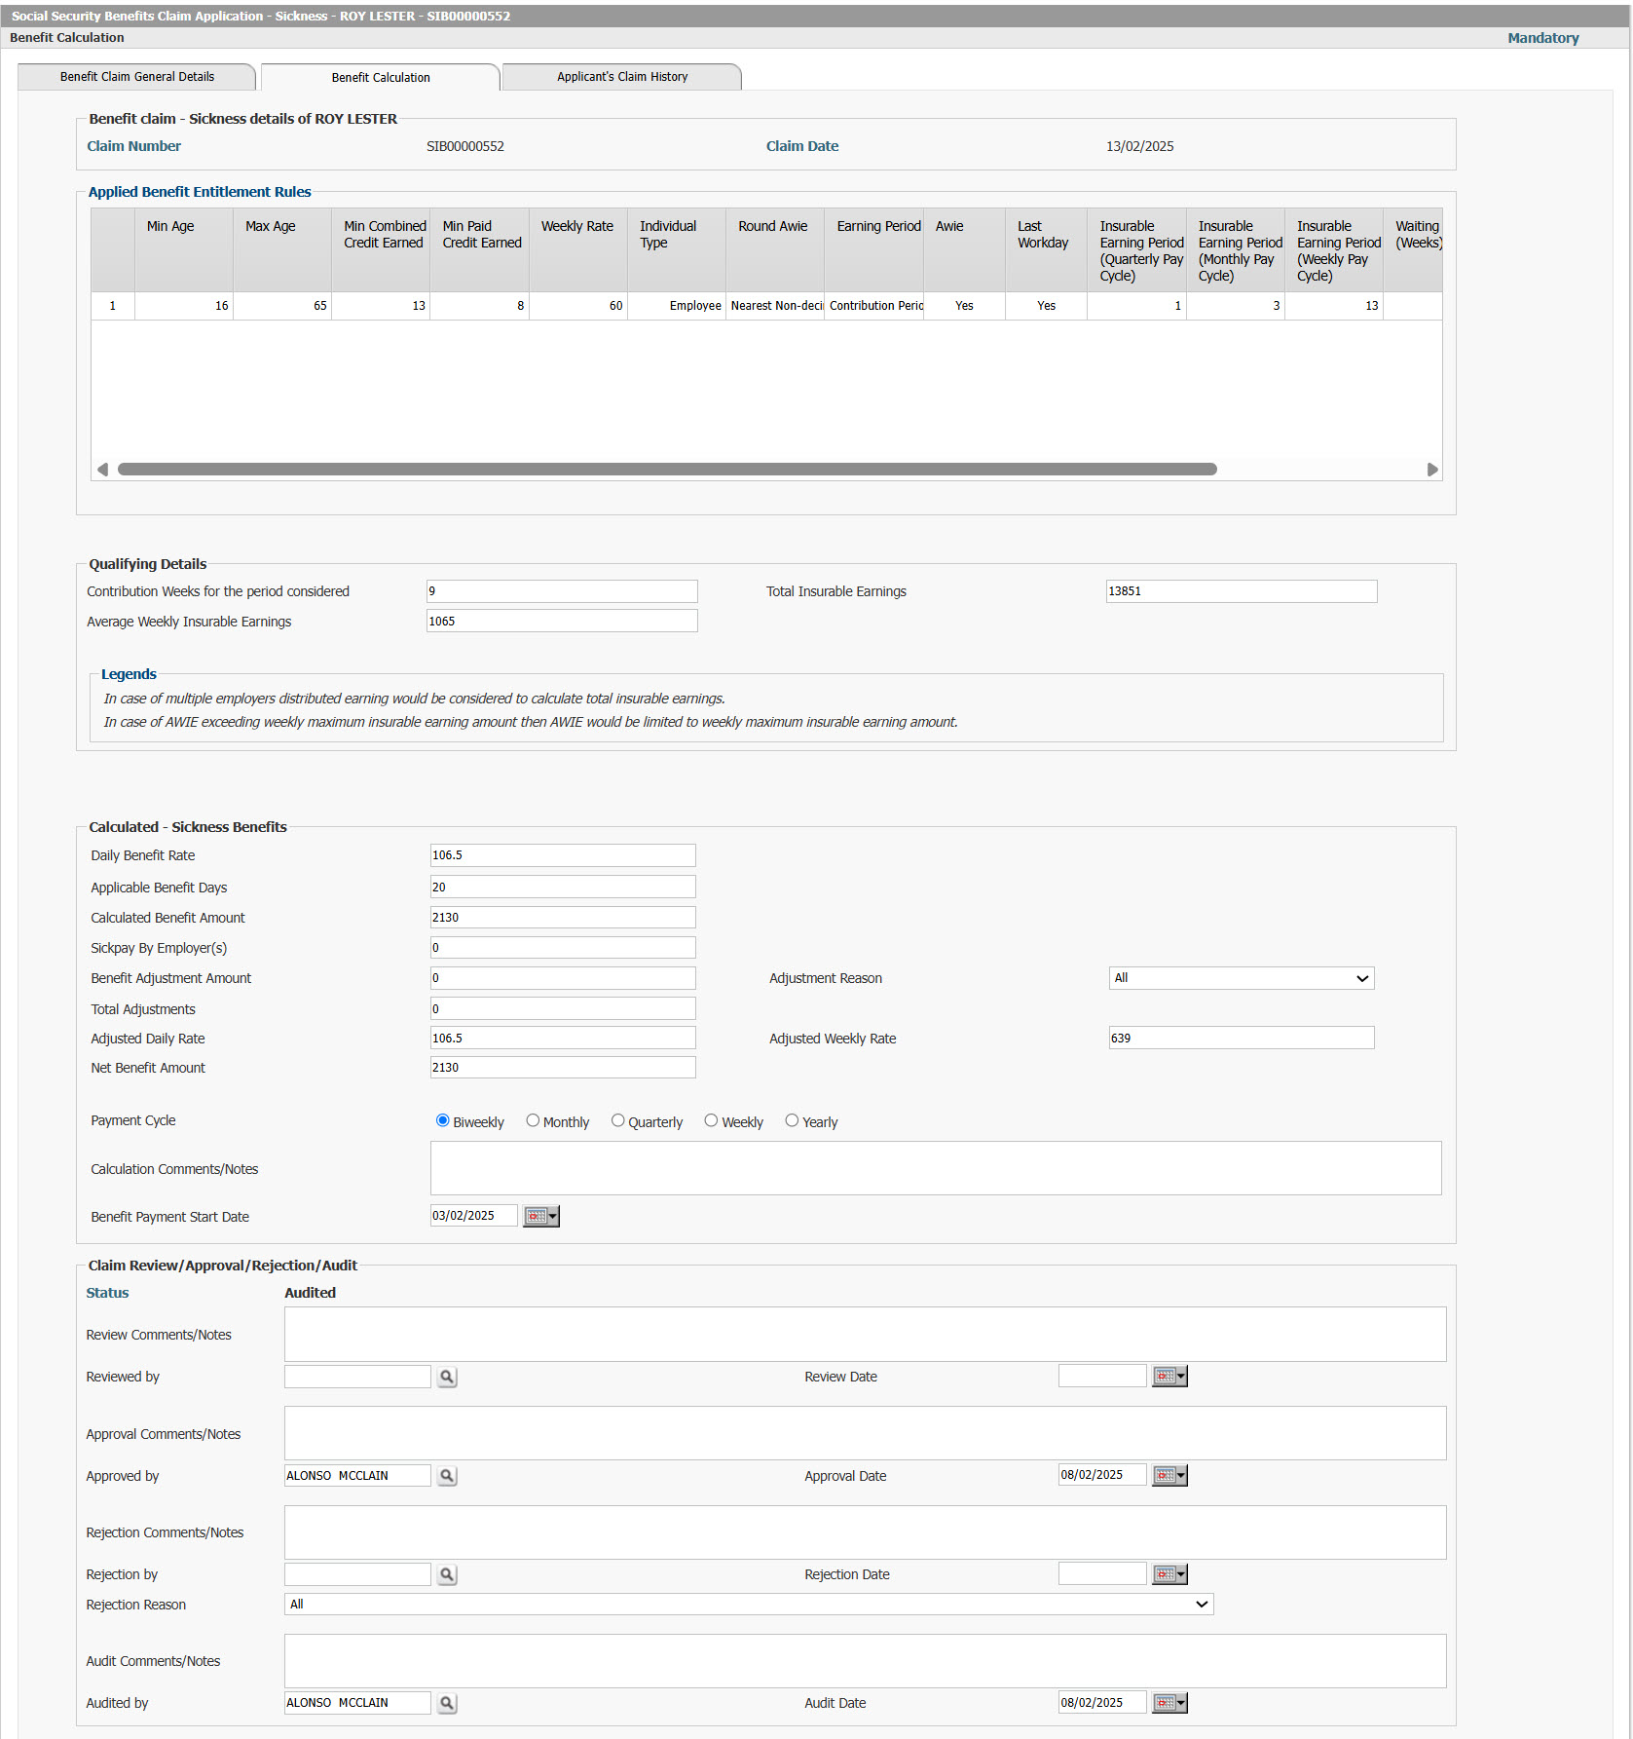This screenshot has width=1633, height=1739.
Task: Click the Sickpay By Employer(s) field
Action: pos(563,948)
